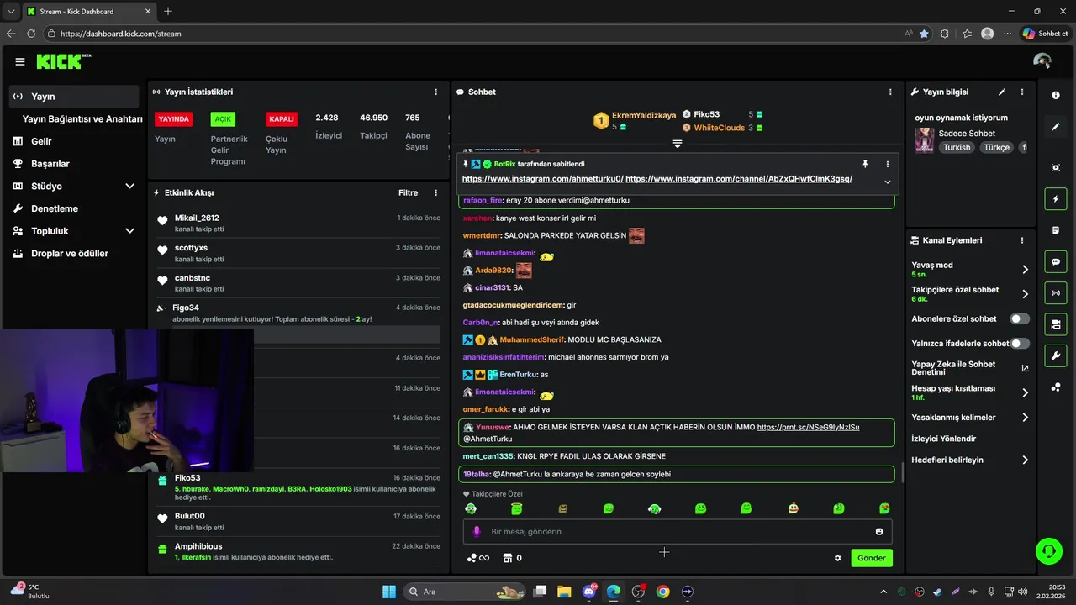Open the instagram.com/ahmetturku0 link
This screenshot has width=1076, height=605.
pos(542,179)
